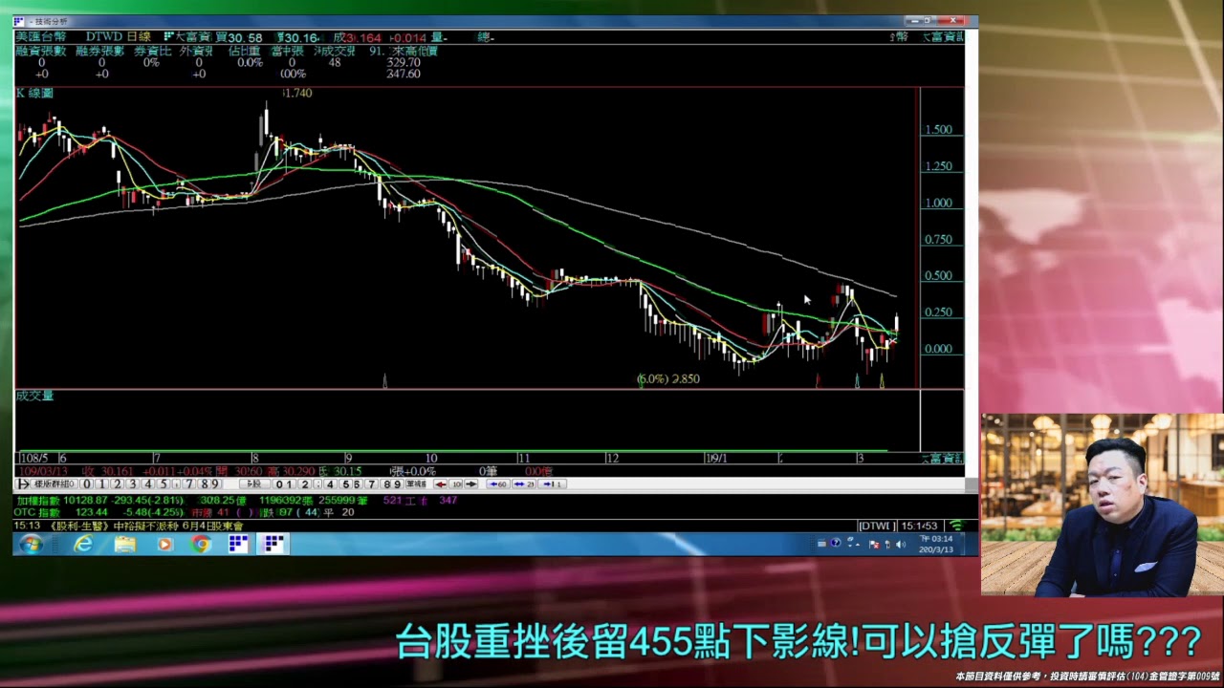Click the right vertical scrollbar thumb
Viewport: 1224px width, 688px height.
pos(972,484)
